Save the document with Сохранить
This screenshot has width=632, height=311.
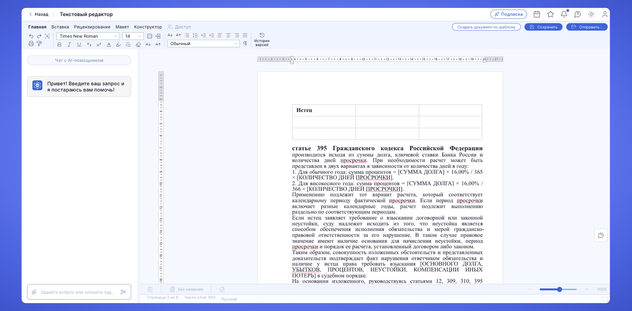click(543, 27)
